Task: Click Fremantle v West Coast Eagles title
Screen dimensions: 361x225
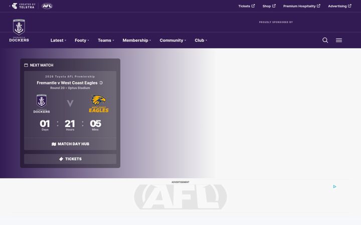Action: 67,82
